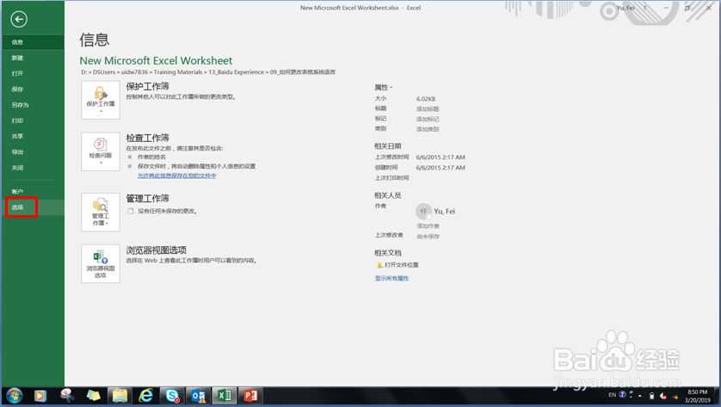Select 保存 Save in the sidebar
Viewport: 721px width, 407px height.
point(33,89)
